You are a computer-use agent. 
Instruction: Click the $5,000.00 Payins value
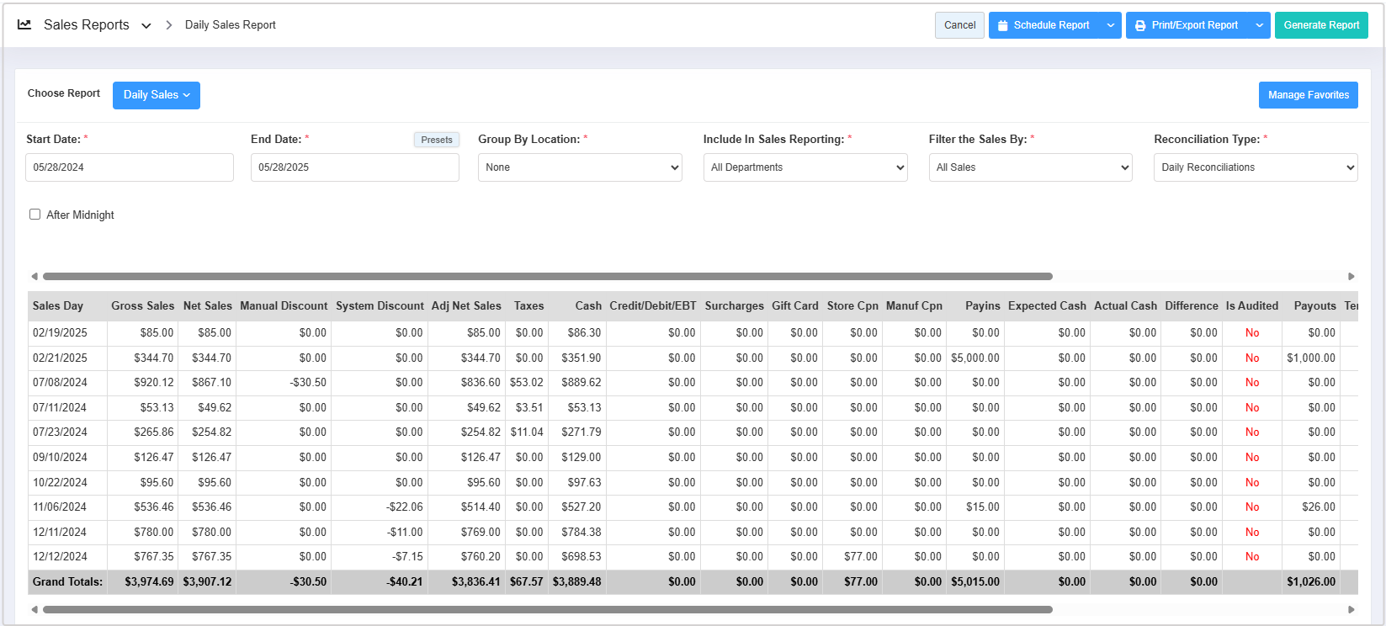coord(975,358)
